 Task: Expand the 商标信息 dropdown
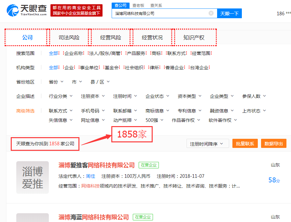click(157, 111)
